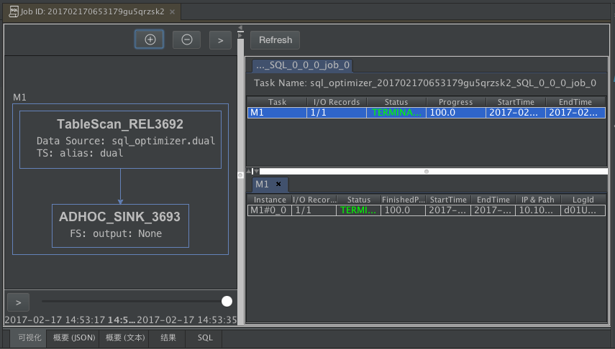Image resolution: width=615 pixels, height=349 pixels.
Task: Click the end timestamp 2017-02-17 14:53:35
Action: coord(187,320)
